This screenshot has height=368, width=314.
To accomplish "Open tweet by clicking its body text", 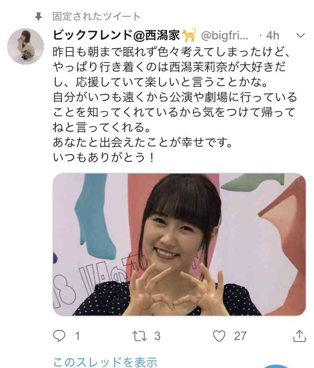I will click(x=175, y=104).
